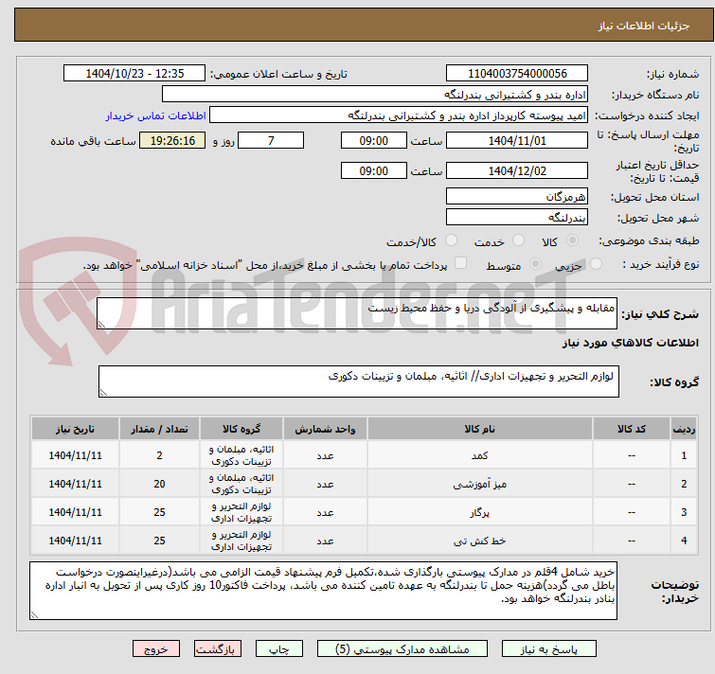Select the کالا/خدمت radio button
Screen dimensions: 715x674
pos(451,240)
